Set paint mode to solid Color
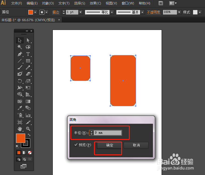205x175 pixels. pyautogui.click(x=19, y=153)
